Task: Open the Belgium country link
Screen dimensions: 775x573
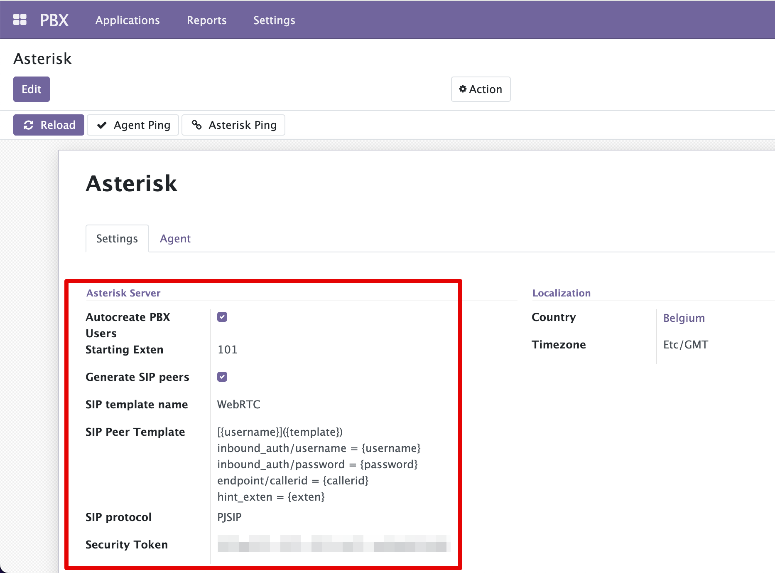Action: (x=684, y=318)
